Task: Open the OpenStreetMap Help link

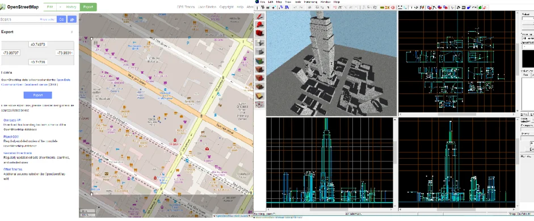Action: (x=240, y=7)
